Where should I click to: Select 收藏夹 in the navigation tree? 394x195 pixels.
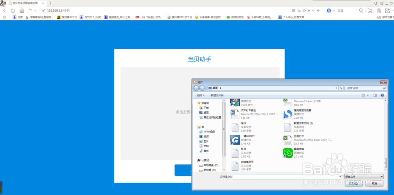[203, 103]
